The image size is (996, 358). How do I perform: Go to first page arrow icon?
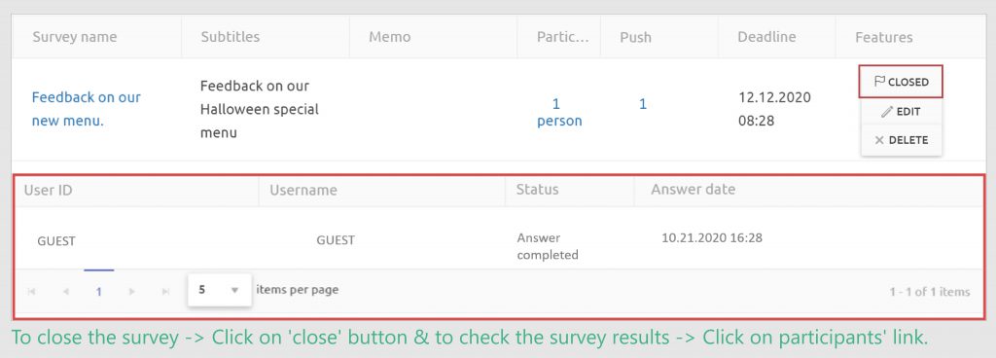31,291
